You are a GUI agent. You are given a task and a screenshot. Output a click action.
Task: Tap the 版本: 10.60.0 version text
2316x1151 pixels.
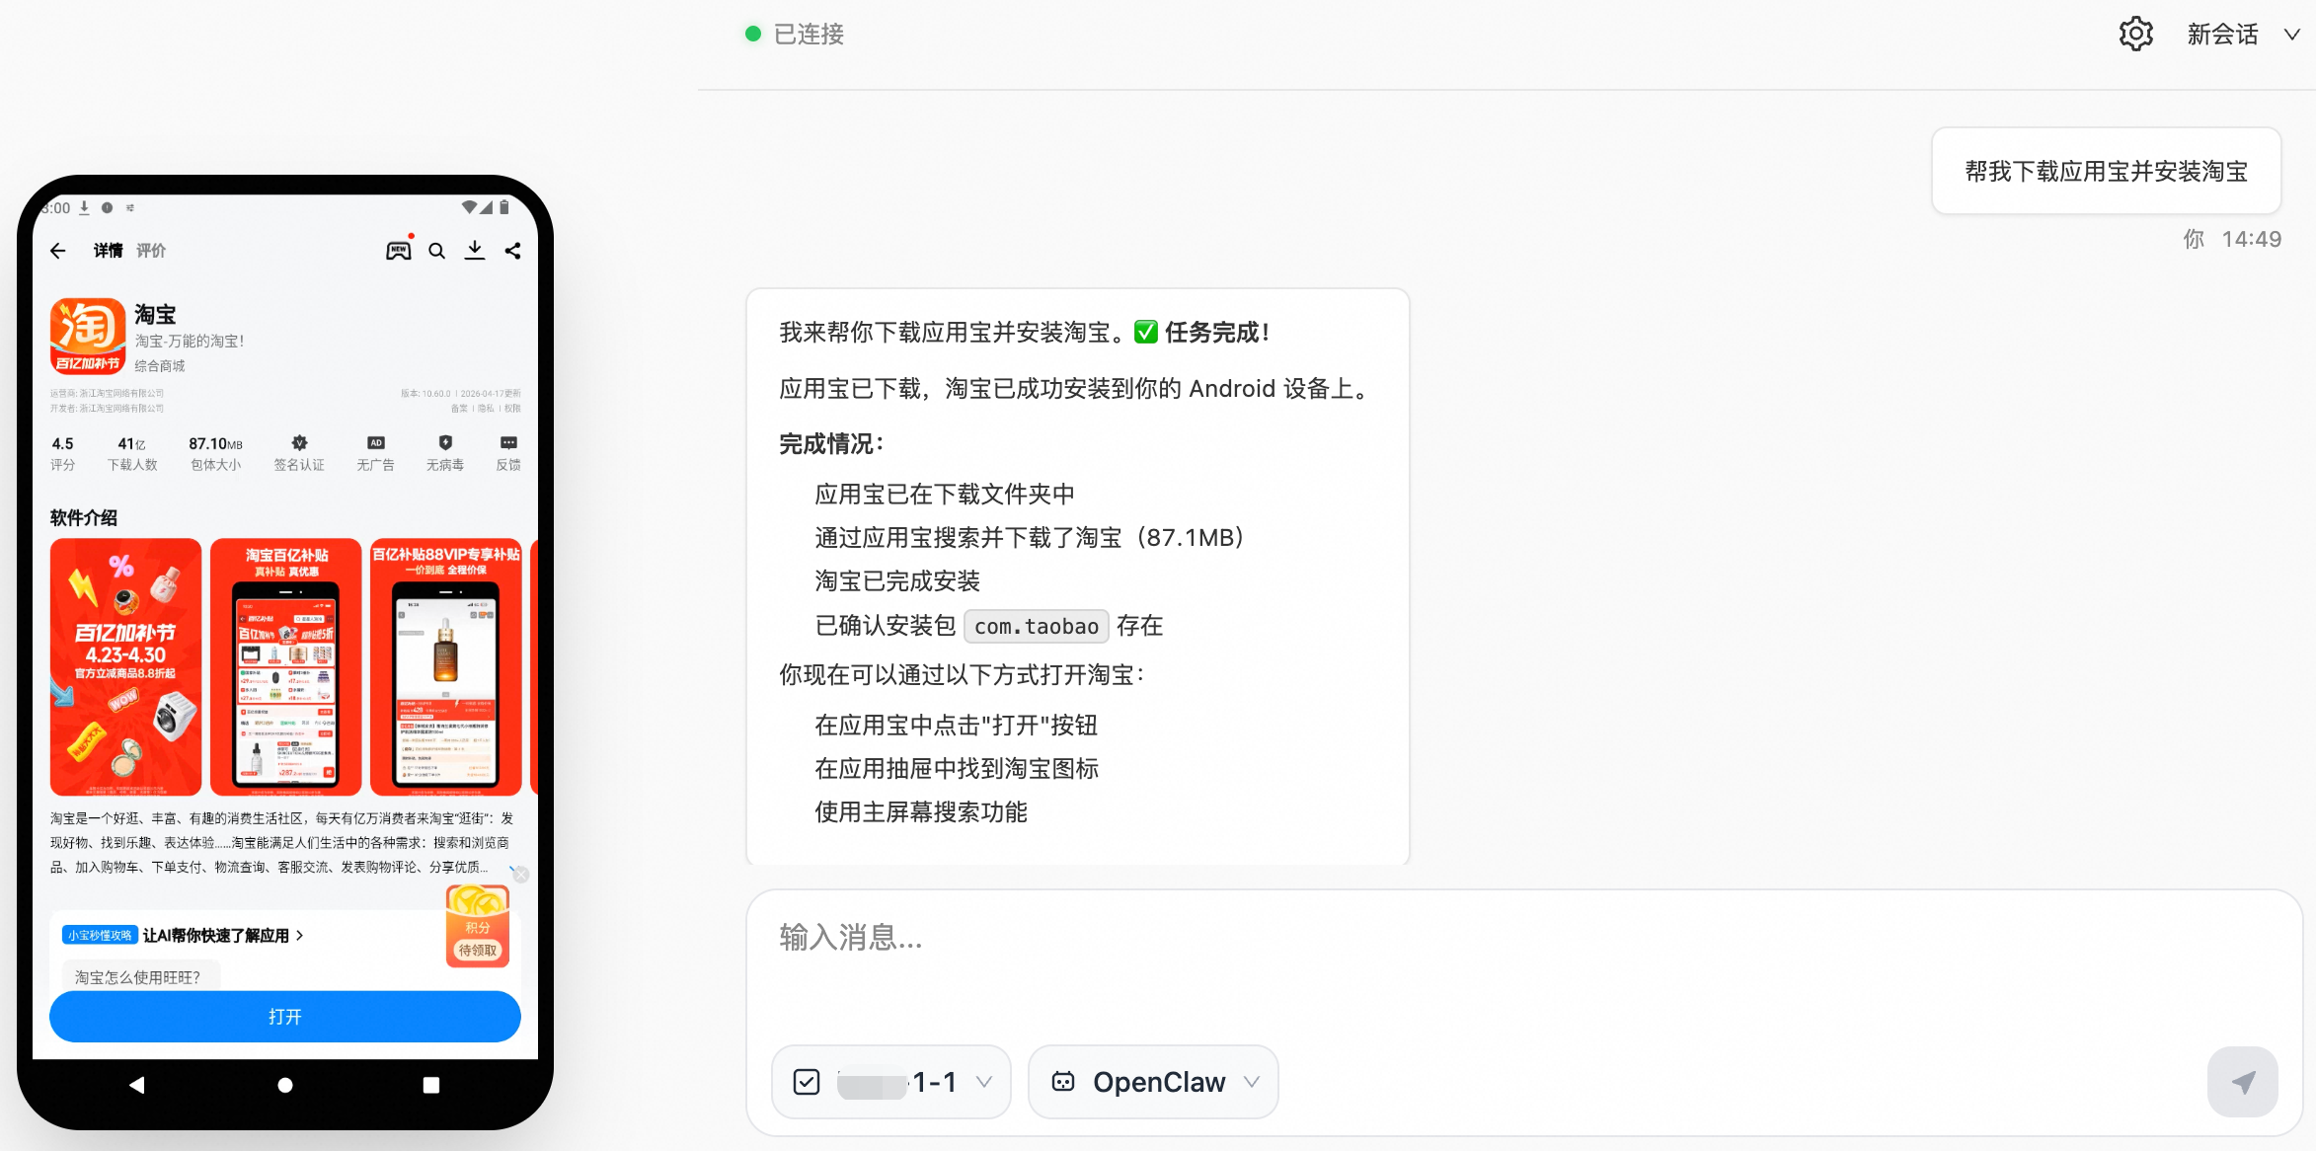click(x=425, y=393)
